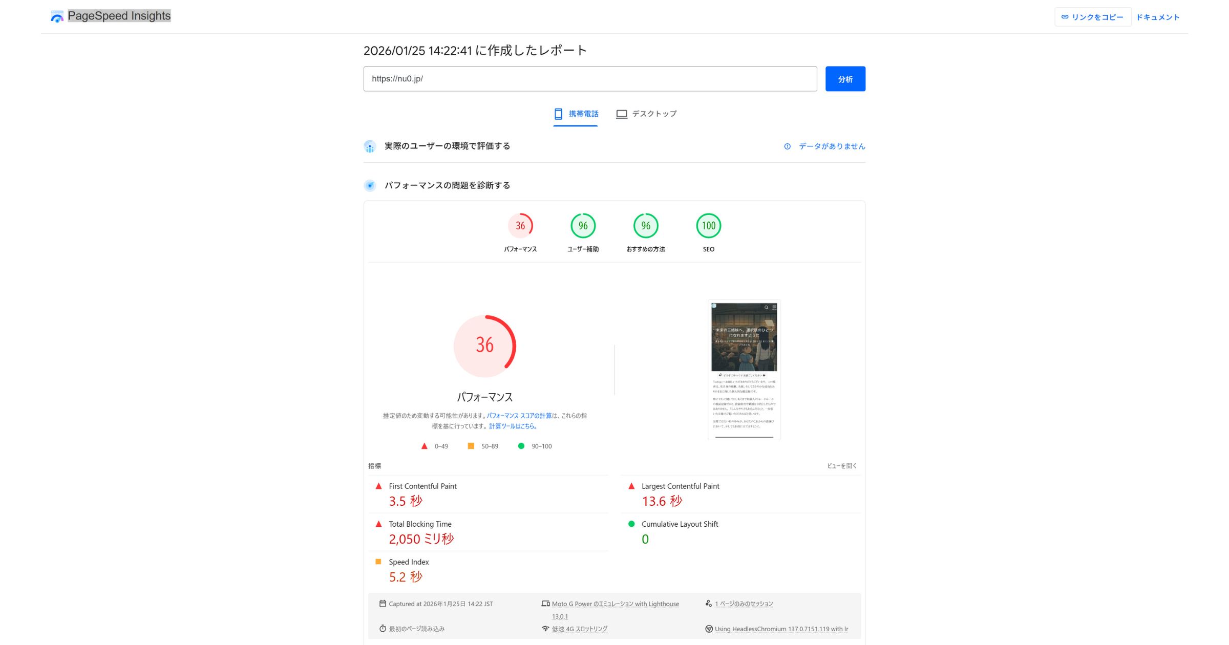Open the 計算ツールはこちら link
This screenshot has height=645, width=1229.
click(513, 425)
